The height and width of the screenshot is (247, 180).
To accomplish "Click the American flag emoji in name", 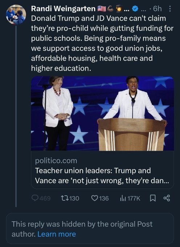I will coord(102,9).
